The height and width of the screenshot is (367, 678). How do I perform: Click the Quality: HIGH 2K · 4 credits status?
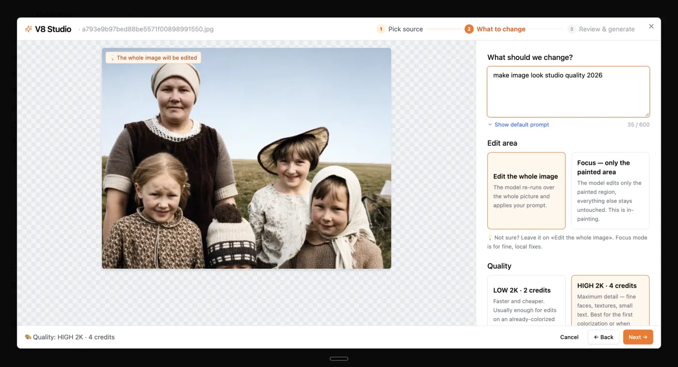click(70, 337)
